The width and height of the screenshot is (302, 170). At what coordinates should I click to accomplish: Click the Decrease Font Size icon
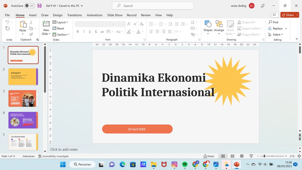(135, 24)
